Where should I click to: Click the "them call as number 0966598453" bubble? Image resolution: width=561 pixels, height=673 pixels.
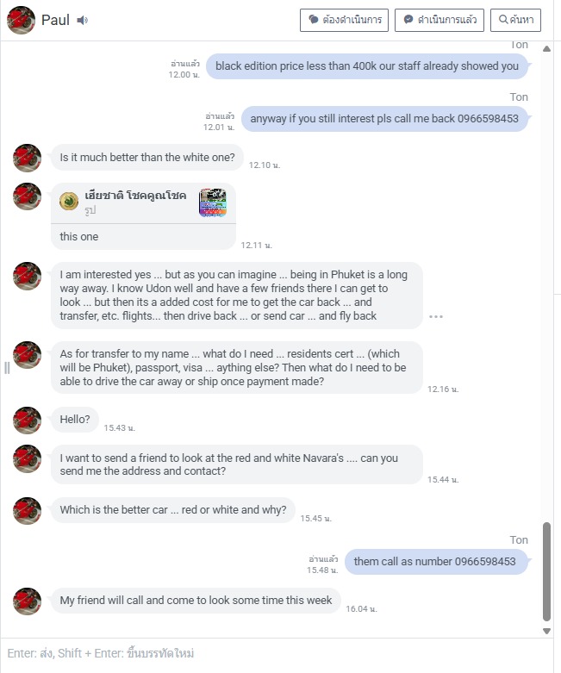coord(434,562)
